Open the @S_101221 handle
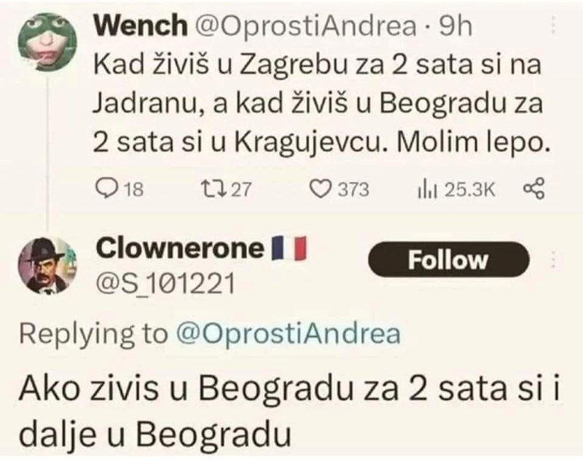The image size is (583, 460). [166, 284]
